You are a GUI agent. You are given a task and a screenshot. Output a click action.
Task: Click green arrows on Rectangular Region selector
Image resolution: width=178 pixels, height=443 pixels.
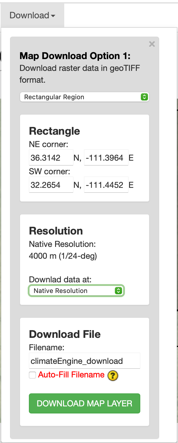click(x=144, y=97)
